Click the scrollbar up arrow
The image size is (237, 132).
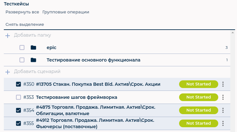233,33
